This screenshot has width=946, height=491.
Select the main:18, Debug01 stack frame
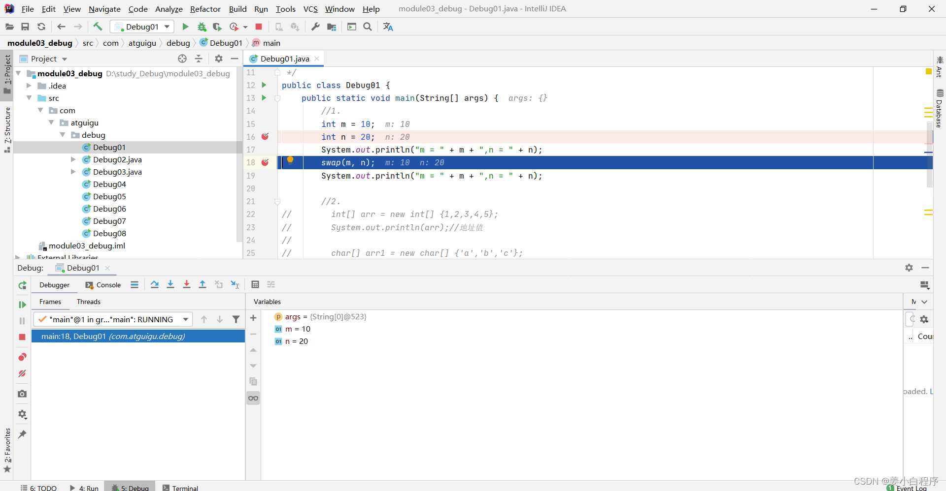(x=138, y=336)
